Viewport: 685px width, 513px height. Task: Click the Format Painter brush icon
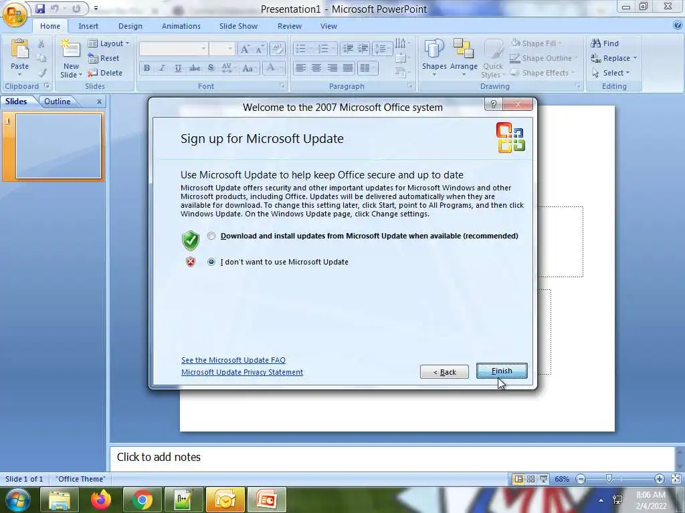coord(41,73)
